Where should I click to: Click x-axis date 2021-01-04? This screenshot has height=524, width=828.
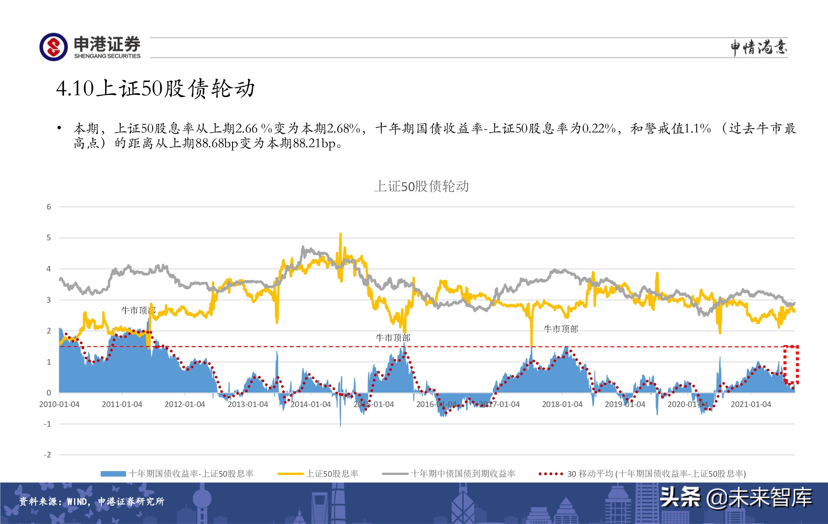pos(751,404)
